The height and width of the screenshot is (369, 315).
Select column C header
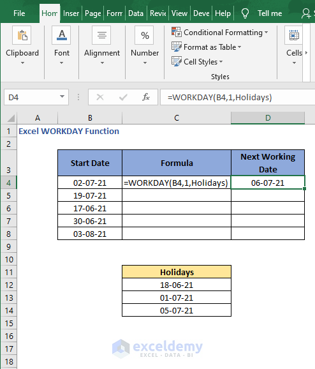(x=177, y=117)
